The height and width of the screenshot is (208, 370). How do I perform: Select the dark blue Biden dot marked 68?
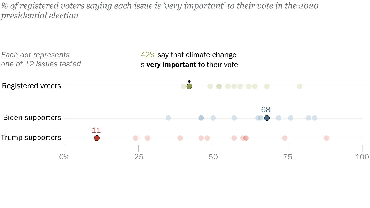point(267,118)
